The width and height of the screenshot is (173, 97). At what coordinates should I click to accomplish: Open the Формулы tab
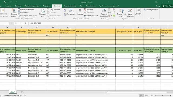click(46, 6)
